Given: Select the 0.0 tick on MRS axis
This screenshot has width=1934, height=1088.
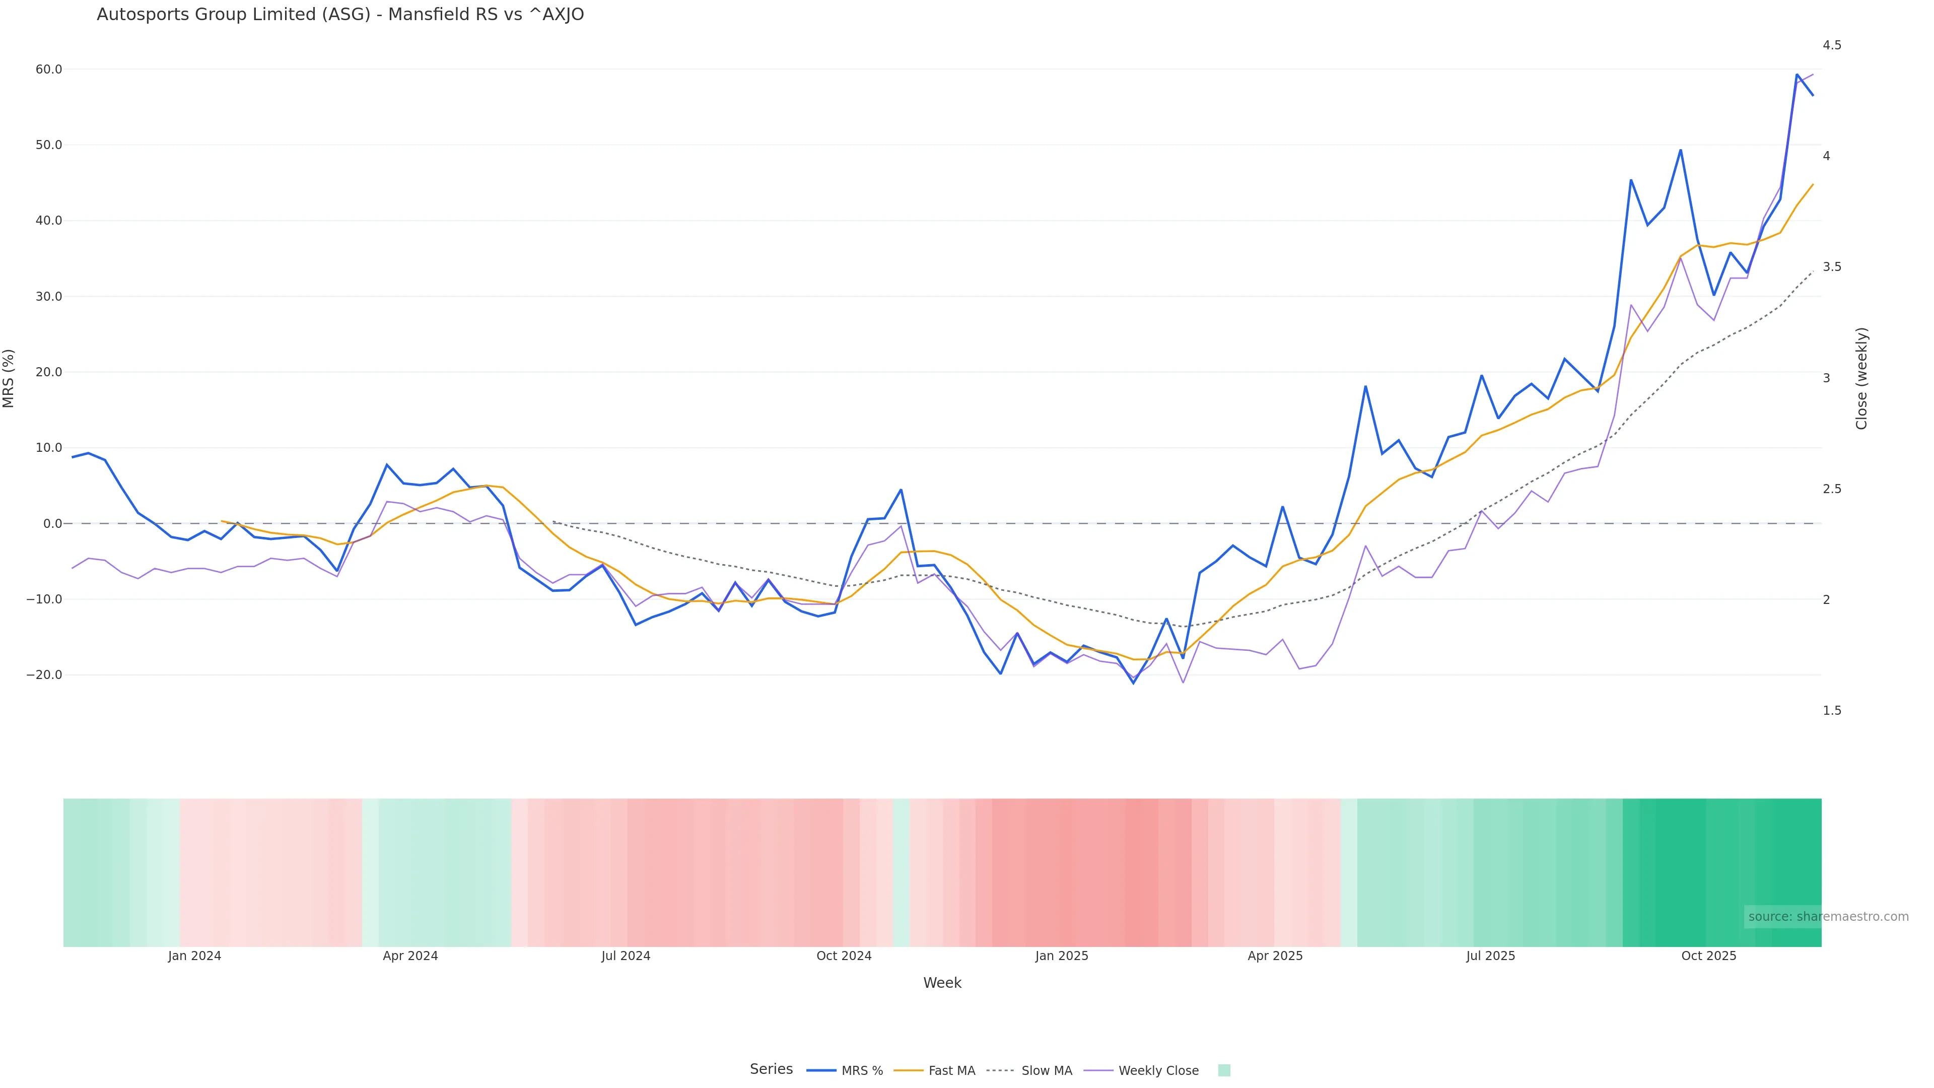Looking at the screenshot, I should point(52,523).
